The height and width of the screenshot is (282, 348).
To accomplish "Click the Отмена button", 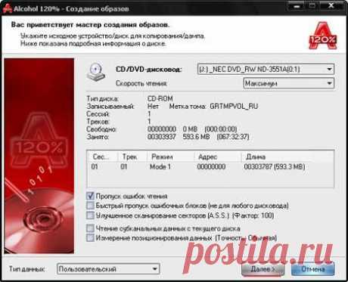I will [313, 269].
